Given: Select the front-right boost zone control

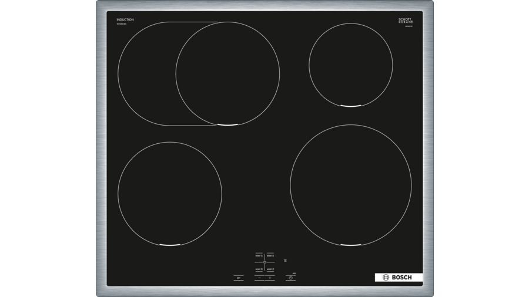Looking at the screenshot, I should (x=270, y=269).
